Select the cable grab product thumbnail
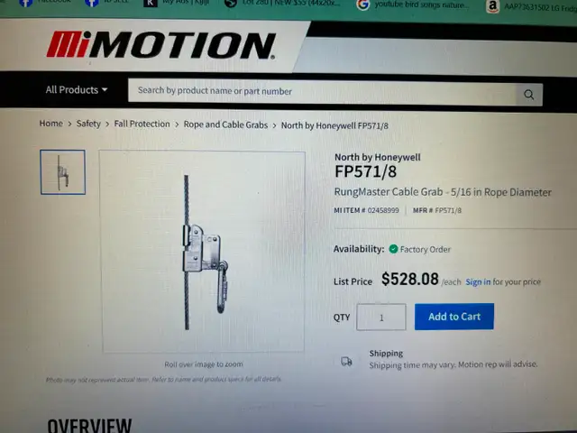Image resolution: width=577 pixels, height=433 pixels. click(62, 172)
